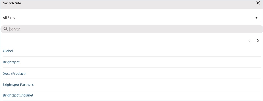Dismiss dialog using the X icon

pos(258,3)
